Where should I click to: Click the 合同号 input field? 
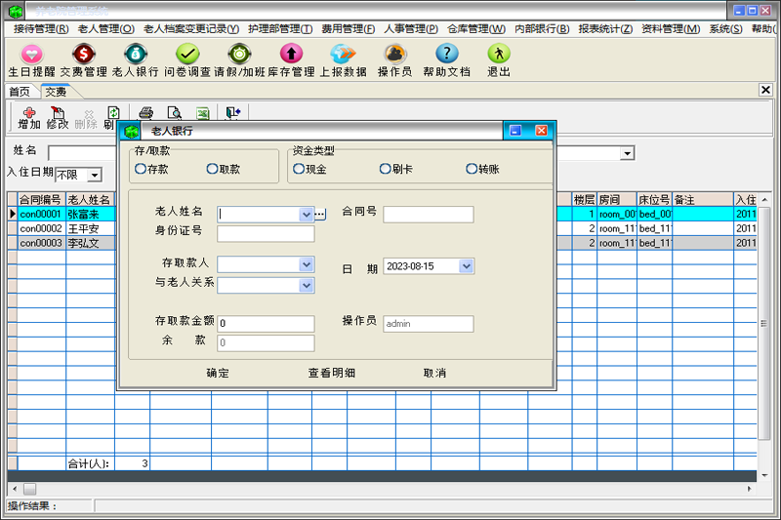point(429,215)
